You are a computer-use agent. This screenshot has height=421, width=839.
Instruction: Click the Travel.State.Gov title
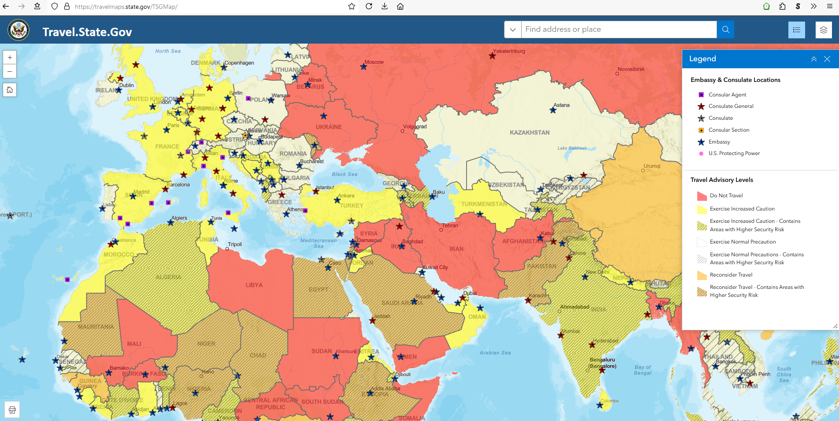coord(87,32)
